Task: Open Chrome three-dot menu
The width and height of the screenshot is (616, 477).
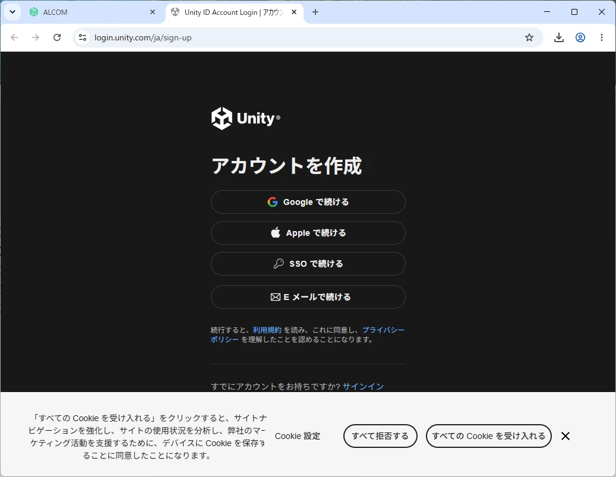Action: (602, 37)
